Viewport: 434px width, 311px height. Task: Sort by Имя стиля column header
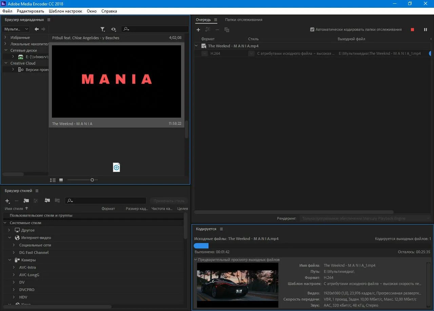pyautogui.click(x=14, y=209)
